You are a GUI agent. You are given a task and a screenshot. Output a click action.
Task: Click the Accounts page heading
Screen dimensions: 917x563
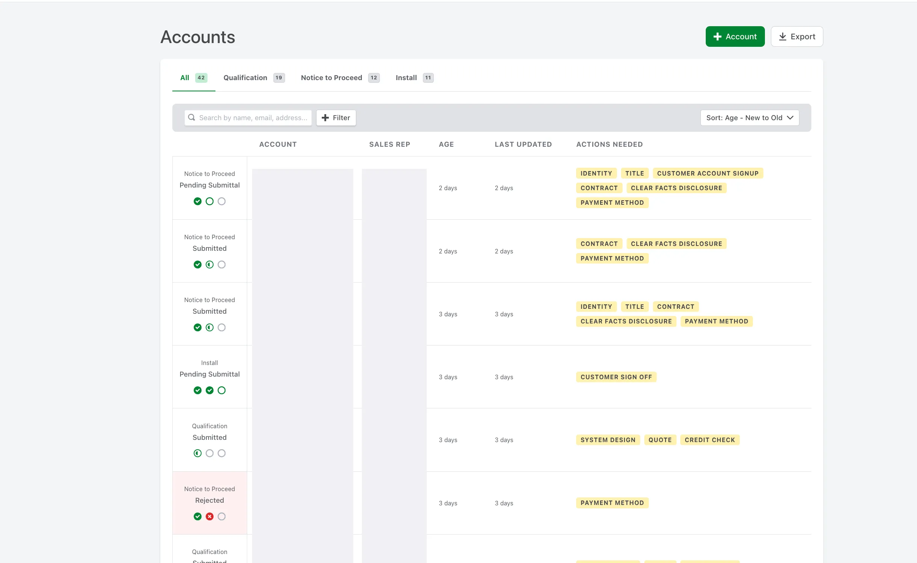pos(197,37)
